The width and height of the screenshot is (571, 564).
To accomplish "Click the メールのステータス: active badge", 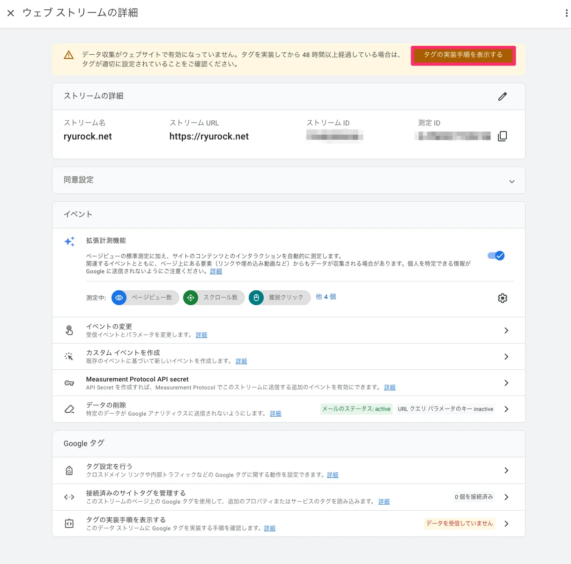I will 356,409.
